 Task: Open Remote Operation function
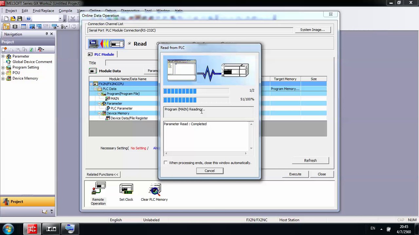click(x=98, y=194)
